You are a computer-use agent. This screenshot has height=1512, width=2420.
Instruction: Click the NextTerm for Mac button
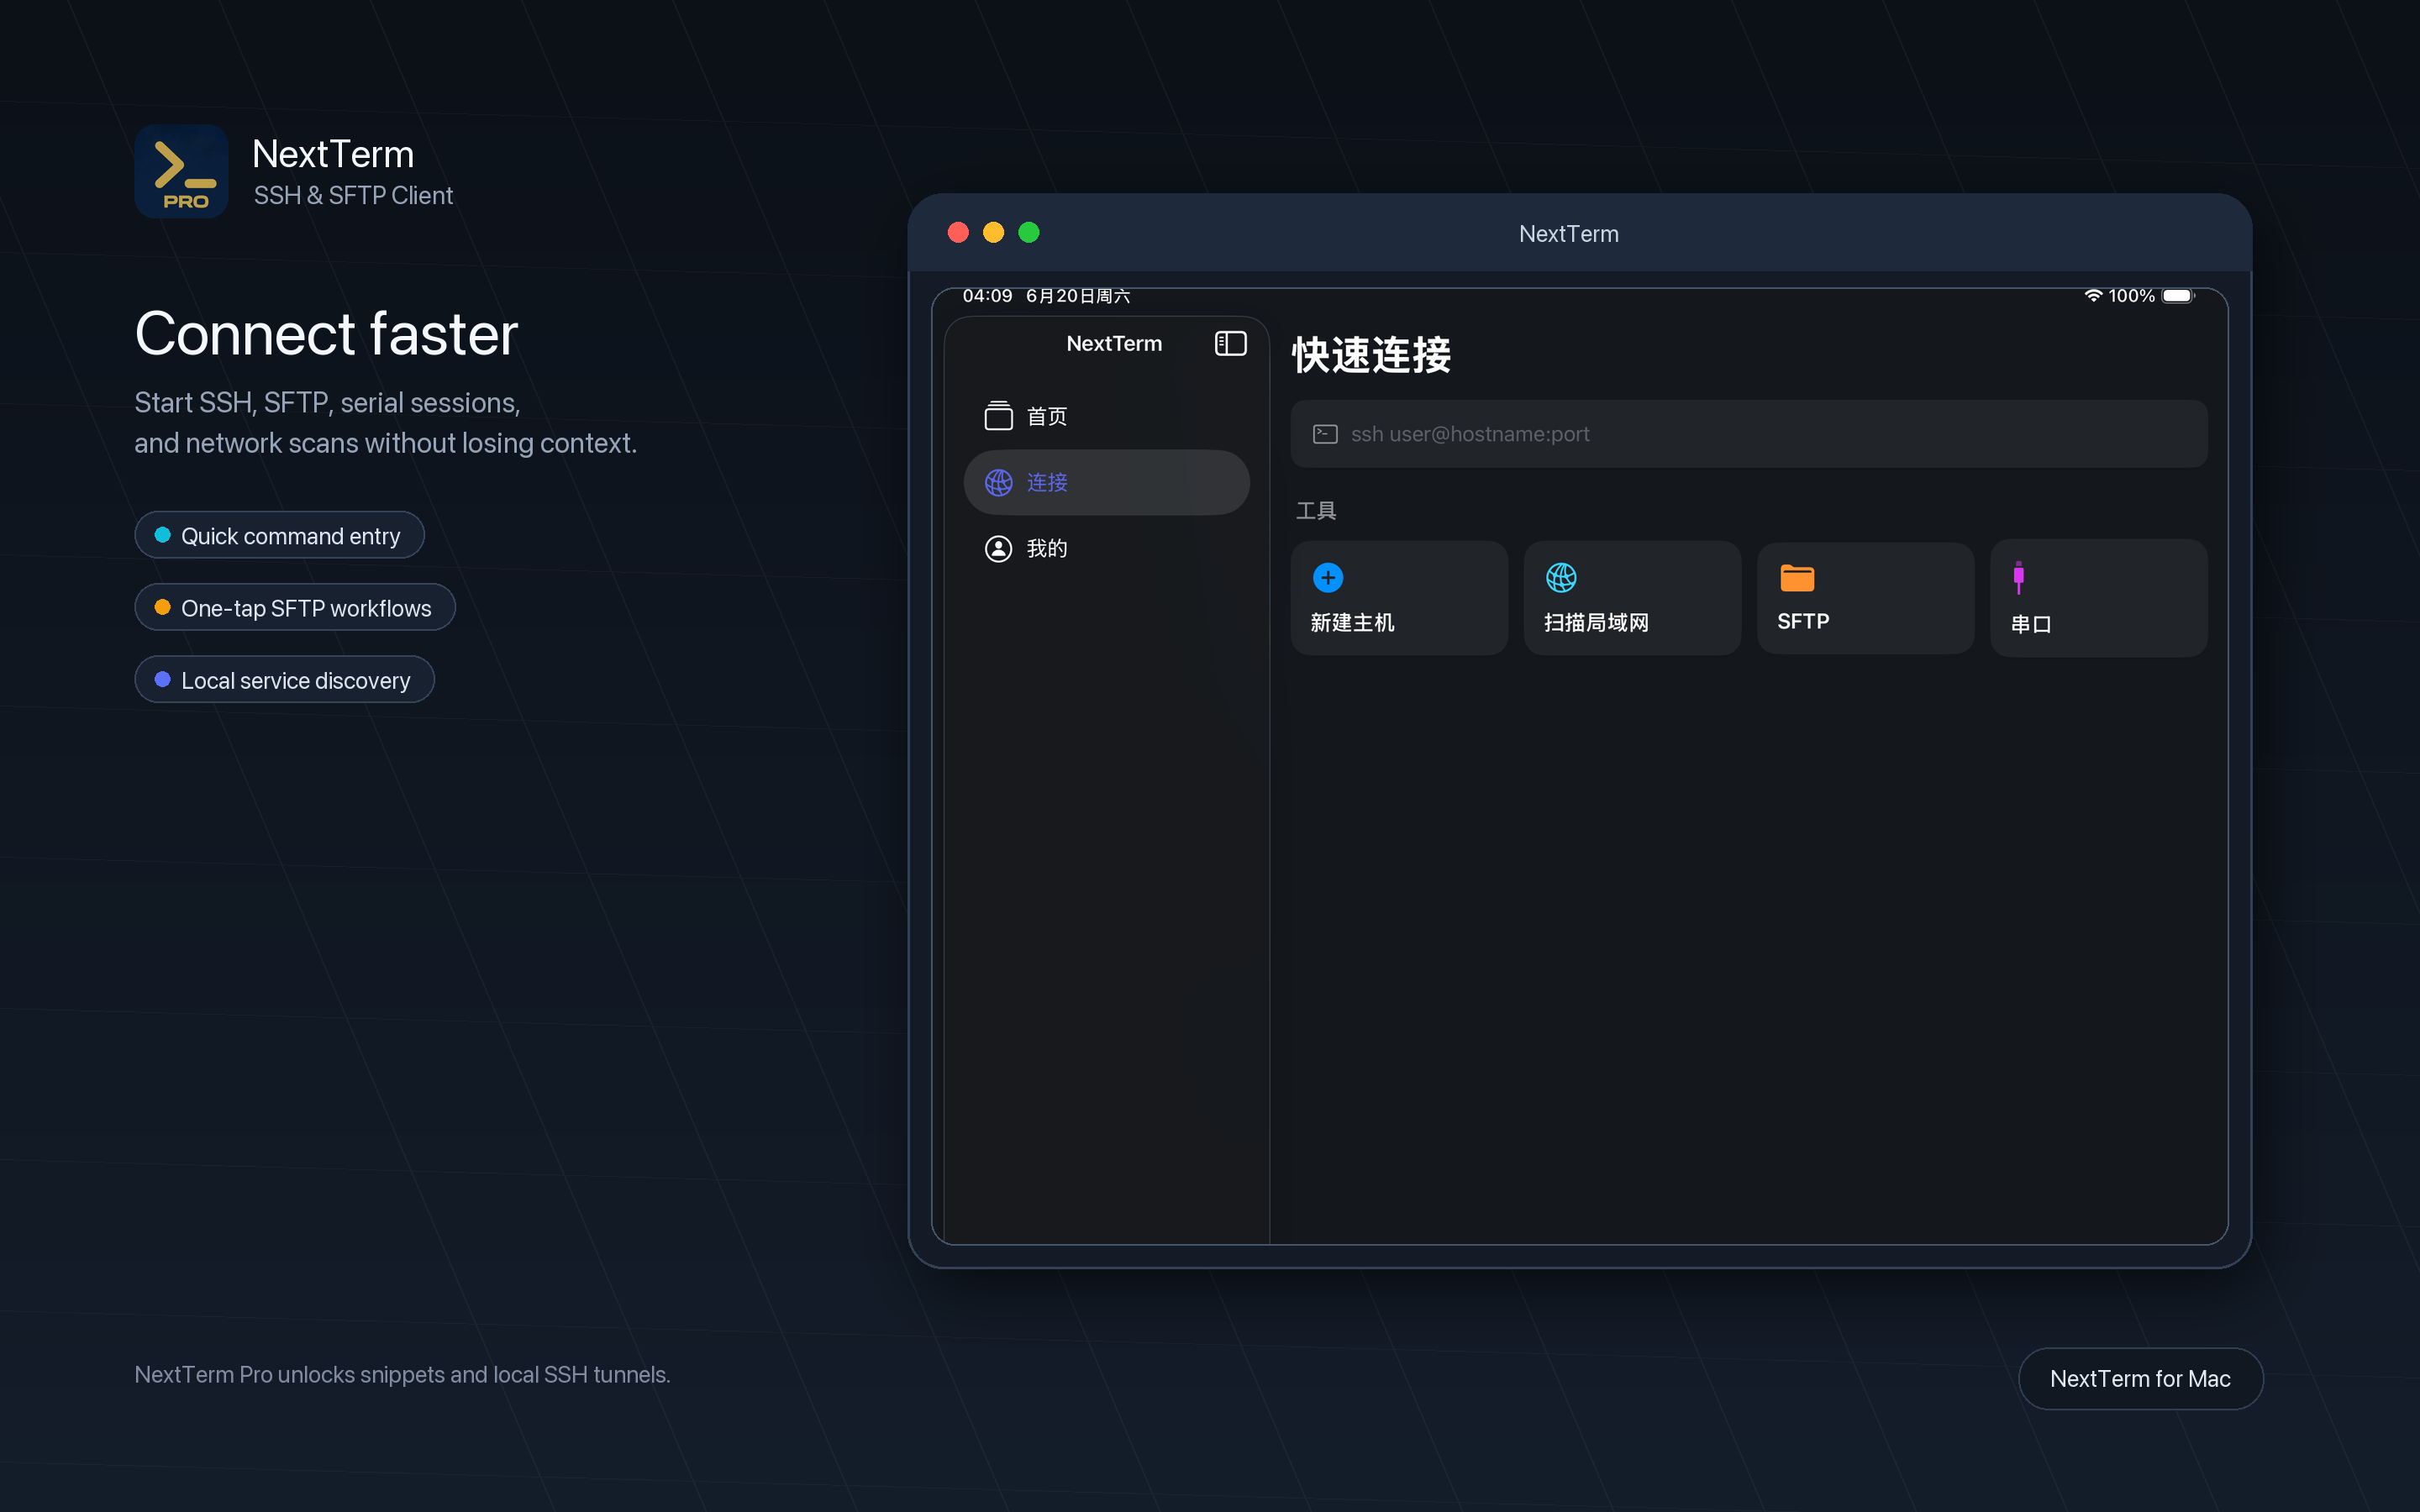coord(2140,1379)
